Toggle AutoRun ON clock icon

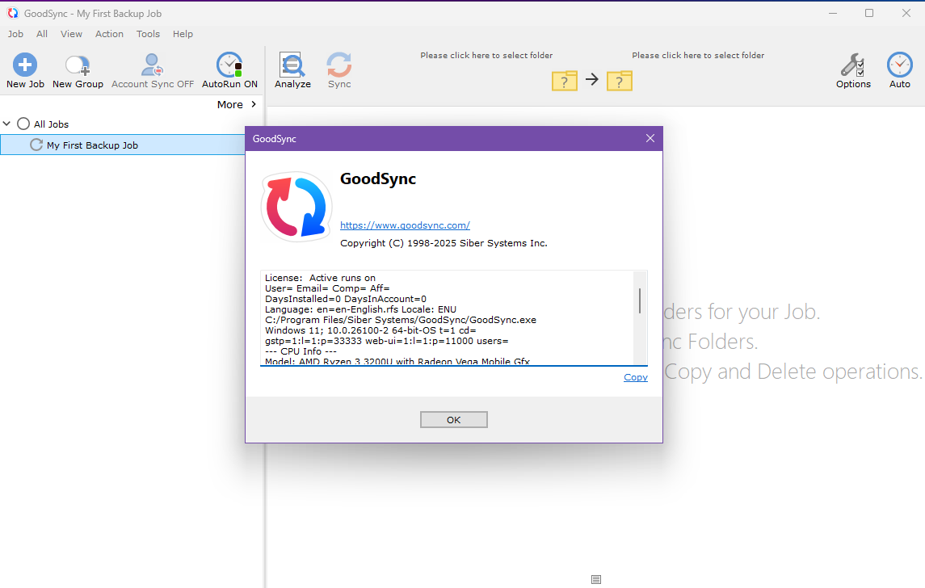[x=229, y=65]
